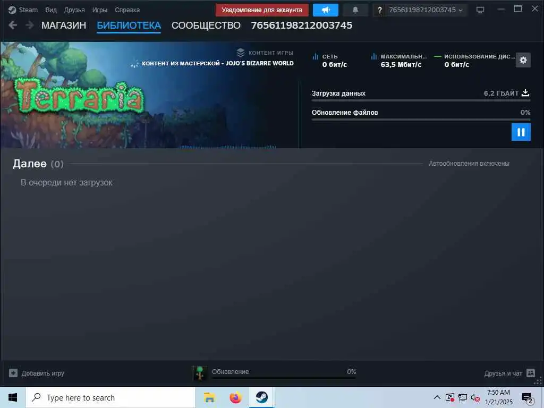Image resolution: width=544 pixels, height=408 pixels.
Task: Click the Автообновления включены link
Action: (x=469, y=164)
